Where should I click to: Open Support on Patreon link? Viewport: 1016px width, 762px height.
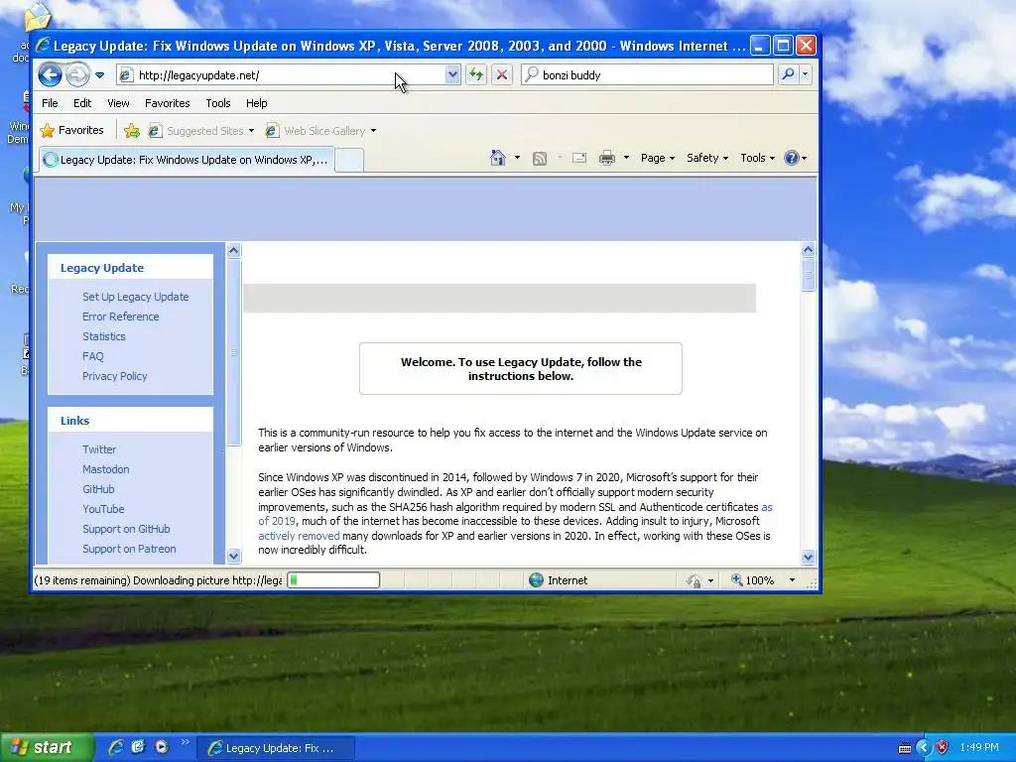[129, 549]
